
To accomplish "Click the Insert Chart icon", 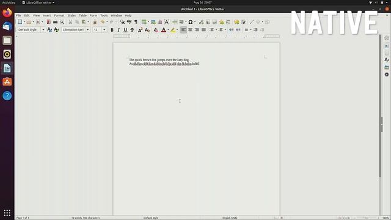I will pyautogui.click(x=160, y=22).
